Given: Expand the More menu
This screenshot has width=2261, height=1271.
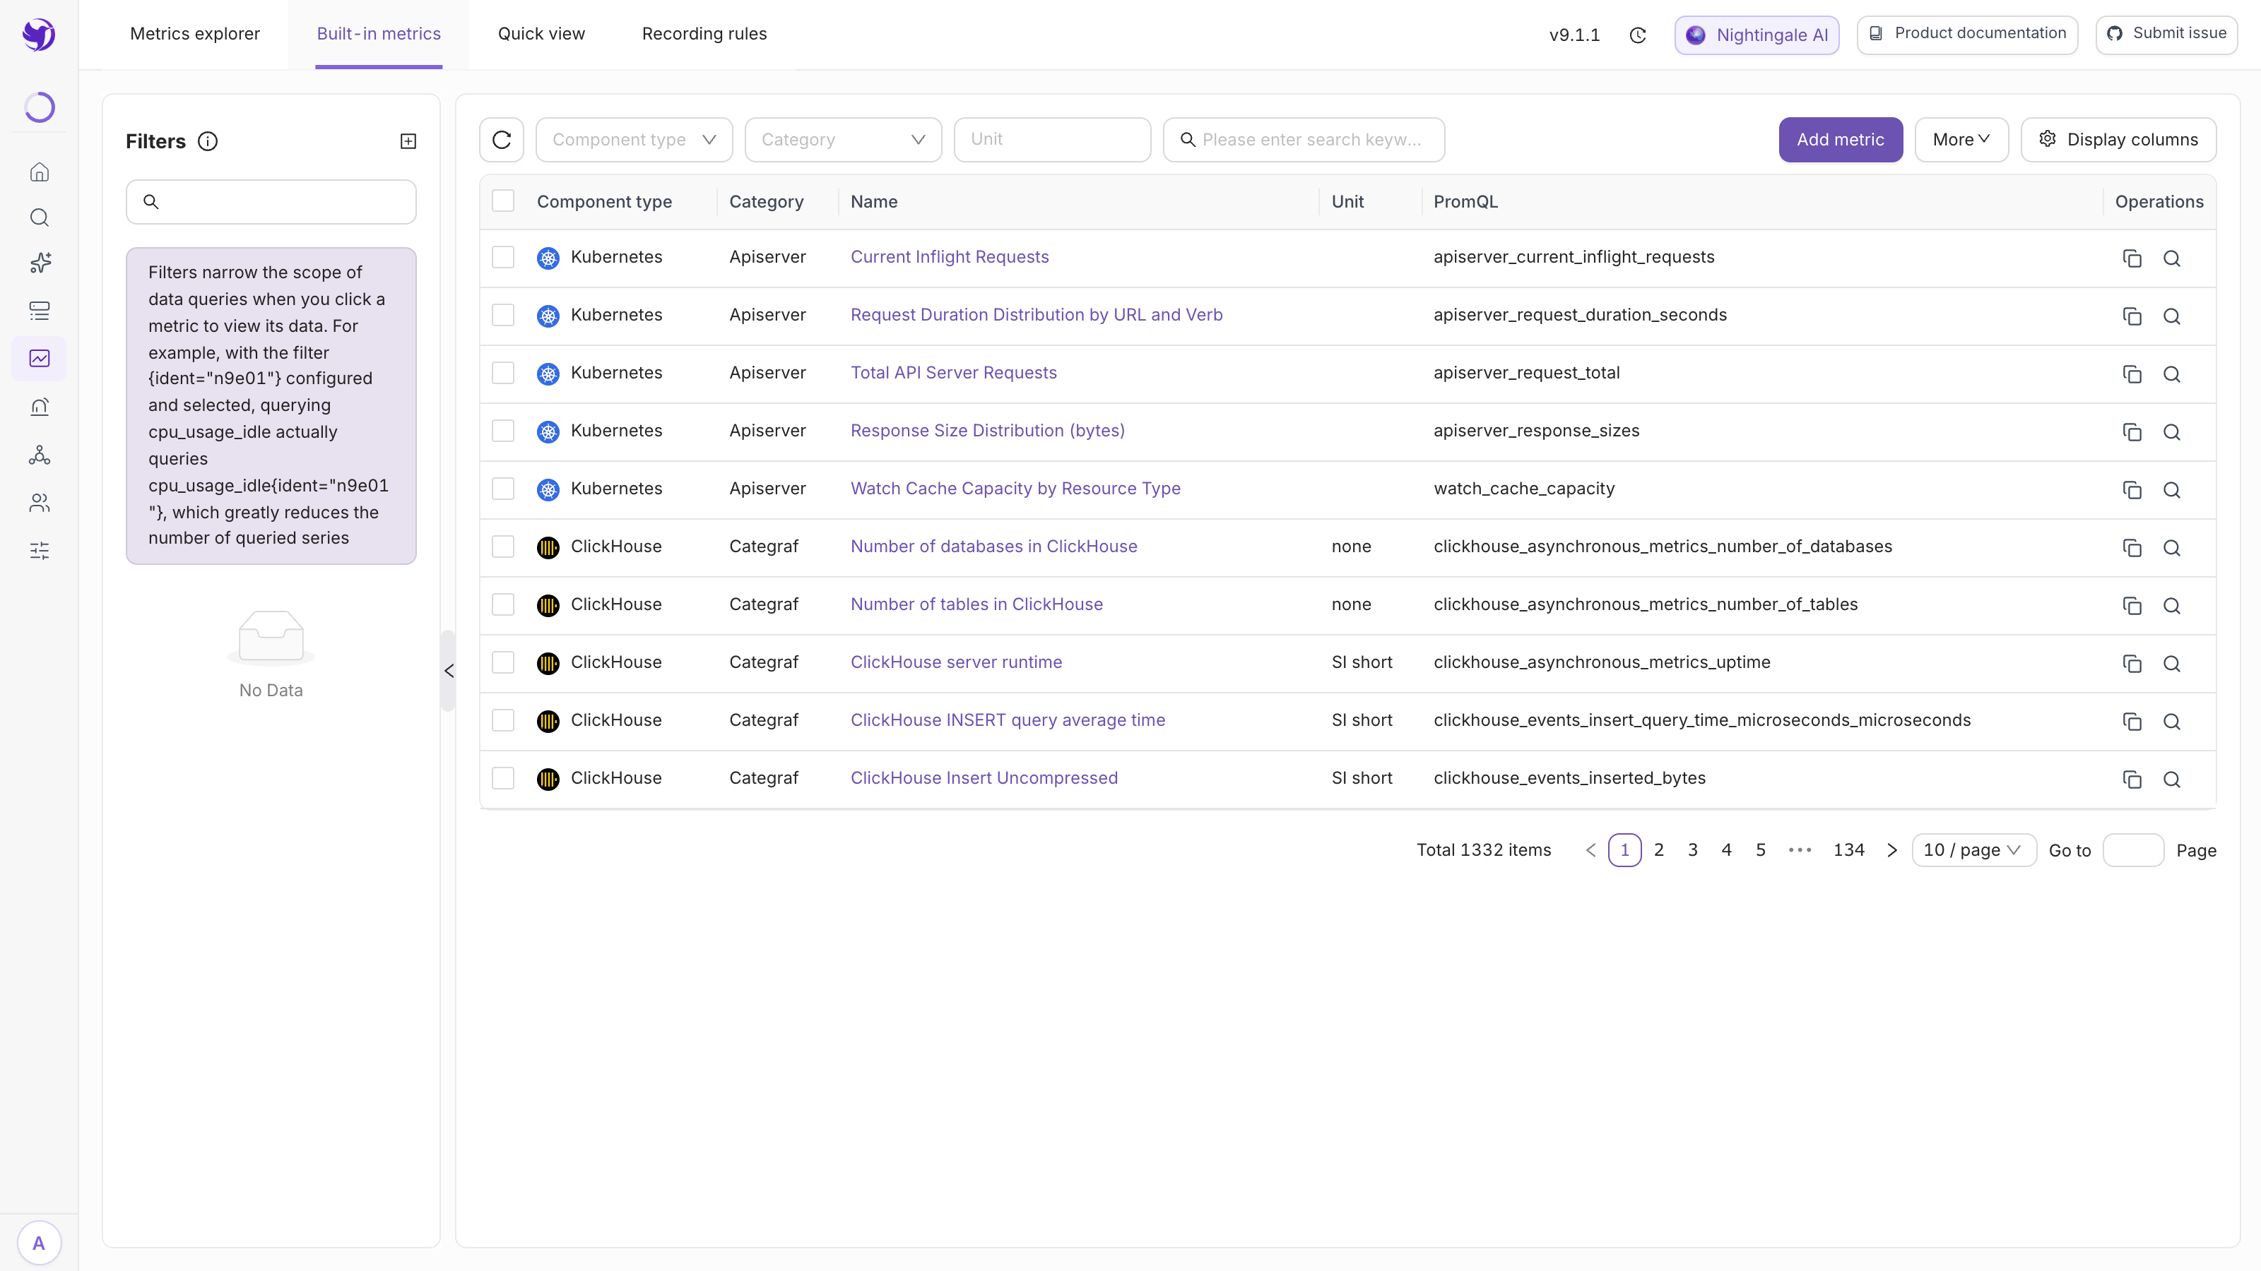Looking at the screenshot, I should (x=1961, y=140).
